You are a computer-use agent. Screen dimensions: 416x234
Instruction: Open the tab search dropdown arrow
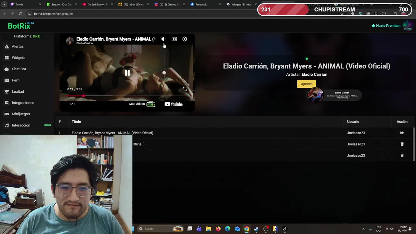point(4,5)
